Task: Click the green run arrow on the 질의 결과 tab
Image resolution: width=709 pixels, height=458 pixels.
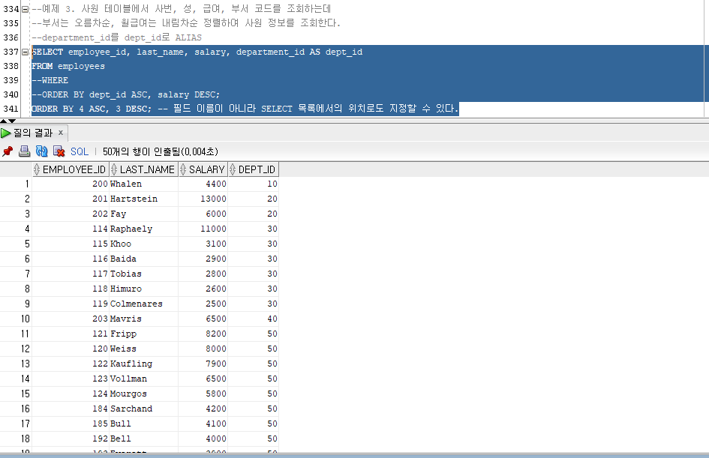Action: (x=6, y=133)
